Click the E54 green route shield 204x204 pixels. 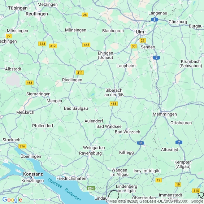click(91, 188)
